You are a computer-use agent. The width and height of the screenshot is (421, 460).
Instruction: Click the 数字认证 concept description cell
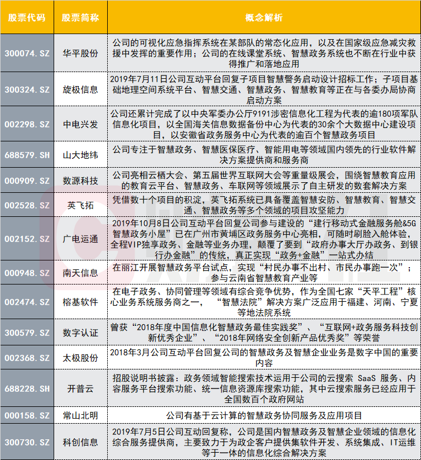[264, 333]
